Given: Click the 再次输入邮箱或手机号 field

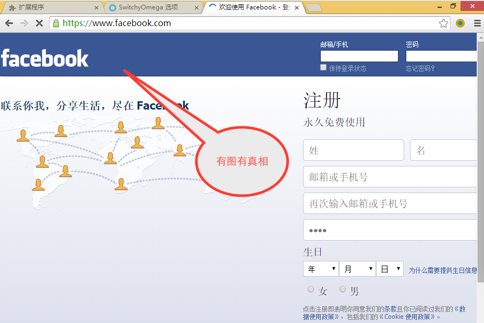Looking at the screenshot, I should [x=390, y=203].
